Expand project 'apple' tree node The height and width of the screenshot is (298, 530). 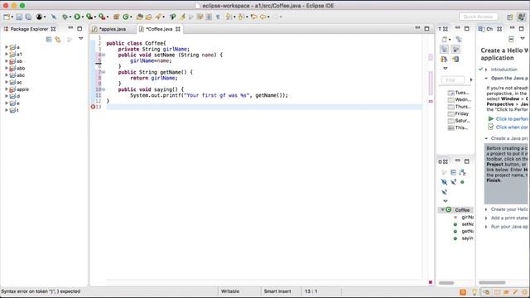point(6,89)
